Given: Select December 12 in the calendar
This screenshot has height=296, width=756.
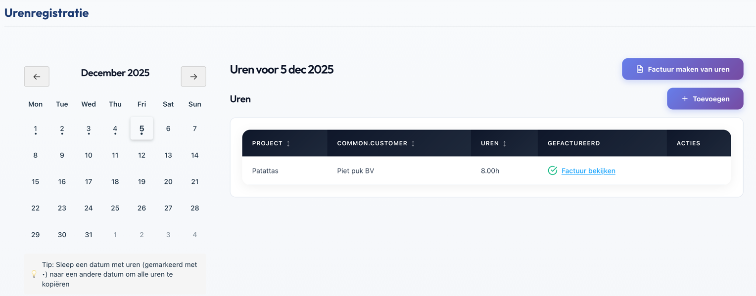Looking at the screenshot, I should tap(142, 155).
